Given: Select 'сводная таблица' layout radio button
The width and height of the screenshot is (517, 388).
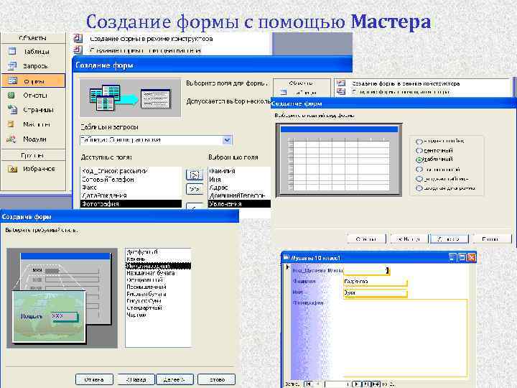Looking at the screenshot, I should pyautogui.click(x=419, y=179).
